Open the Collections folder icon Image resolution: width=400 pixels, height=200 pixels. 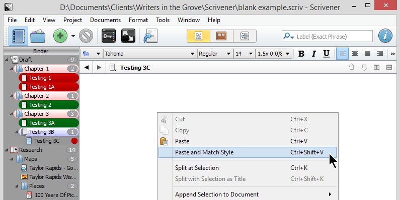38,36
